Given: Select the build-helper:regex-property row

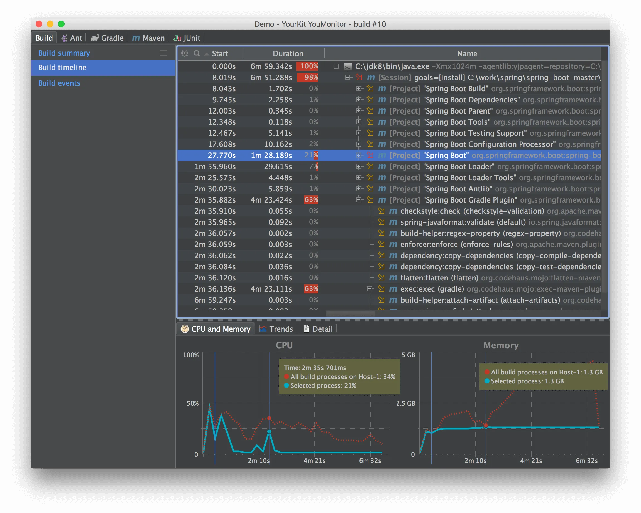Looking at the screenshot, I should pyautogui.click(x=389, y=233).
